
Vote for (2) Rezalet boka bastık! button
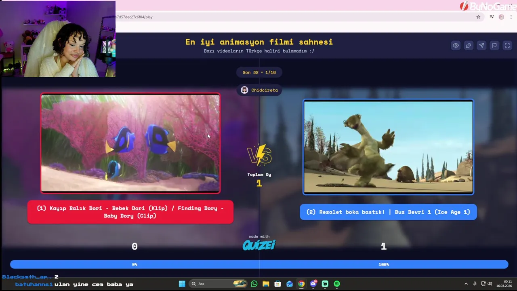point(388,212)
